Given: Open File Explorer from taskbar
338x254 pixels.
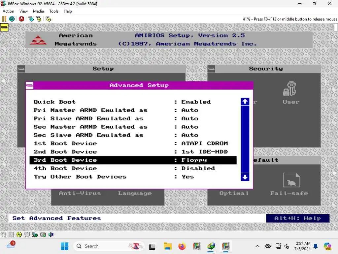Looking at the screenshot, I should click(x=167, y=246).
